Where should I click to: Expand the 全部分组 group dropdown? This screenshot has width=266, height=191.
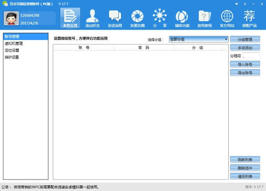(199, 39)
